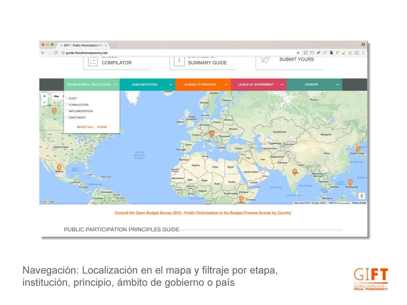
Task: Zoom out on the map
Action: point(45,102)
